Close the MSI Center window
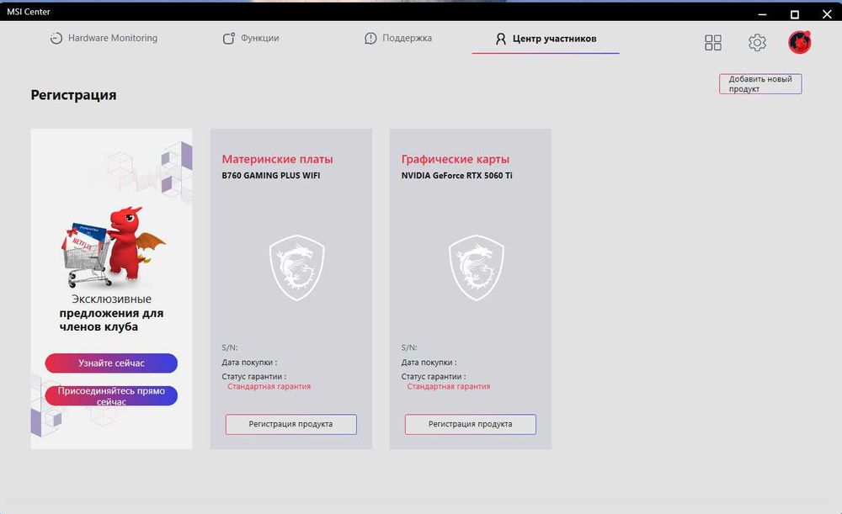842x514 pixels. (x=827, y=14)
